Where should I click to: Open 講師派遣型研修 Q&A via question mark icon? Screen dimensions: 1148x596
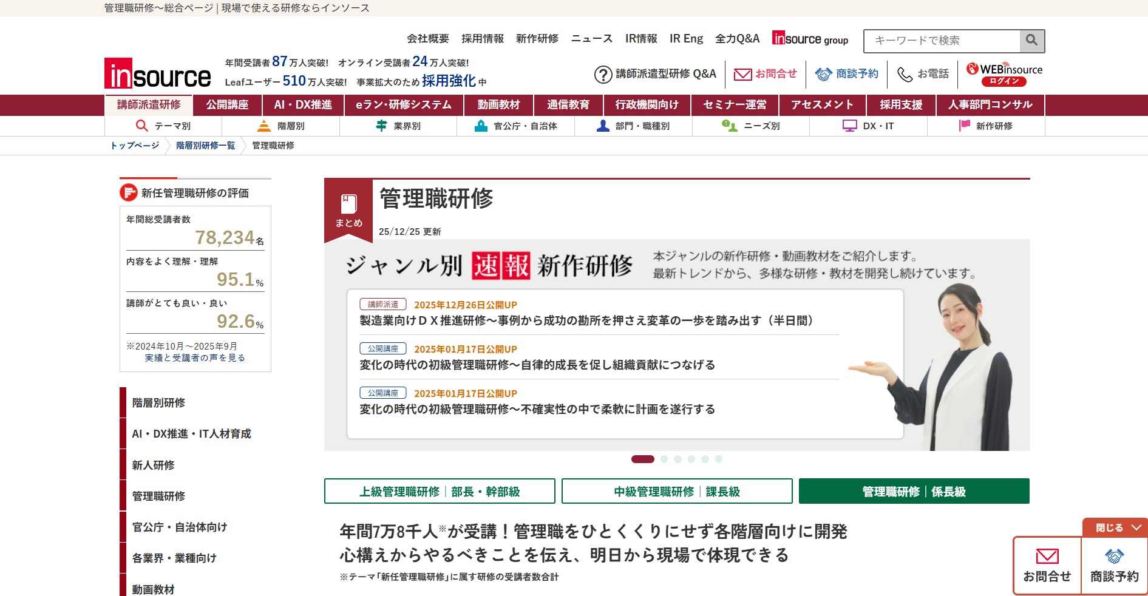pyautogui.click(x=602, y=73)
